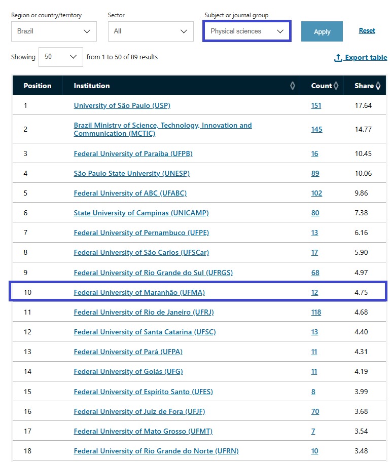Open Federal University of Maranhão (UFMA)
391x462 pixels.
coord(139,292)
